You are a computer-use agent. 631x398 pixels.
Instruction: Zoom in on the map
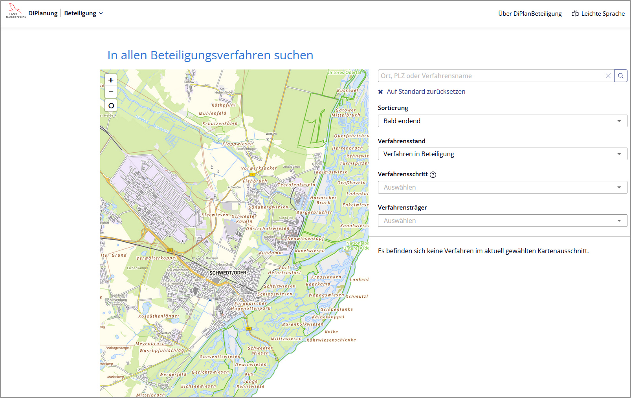click(111, 80)
